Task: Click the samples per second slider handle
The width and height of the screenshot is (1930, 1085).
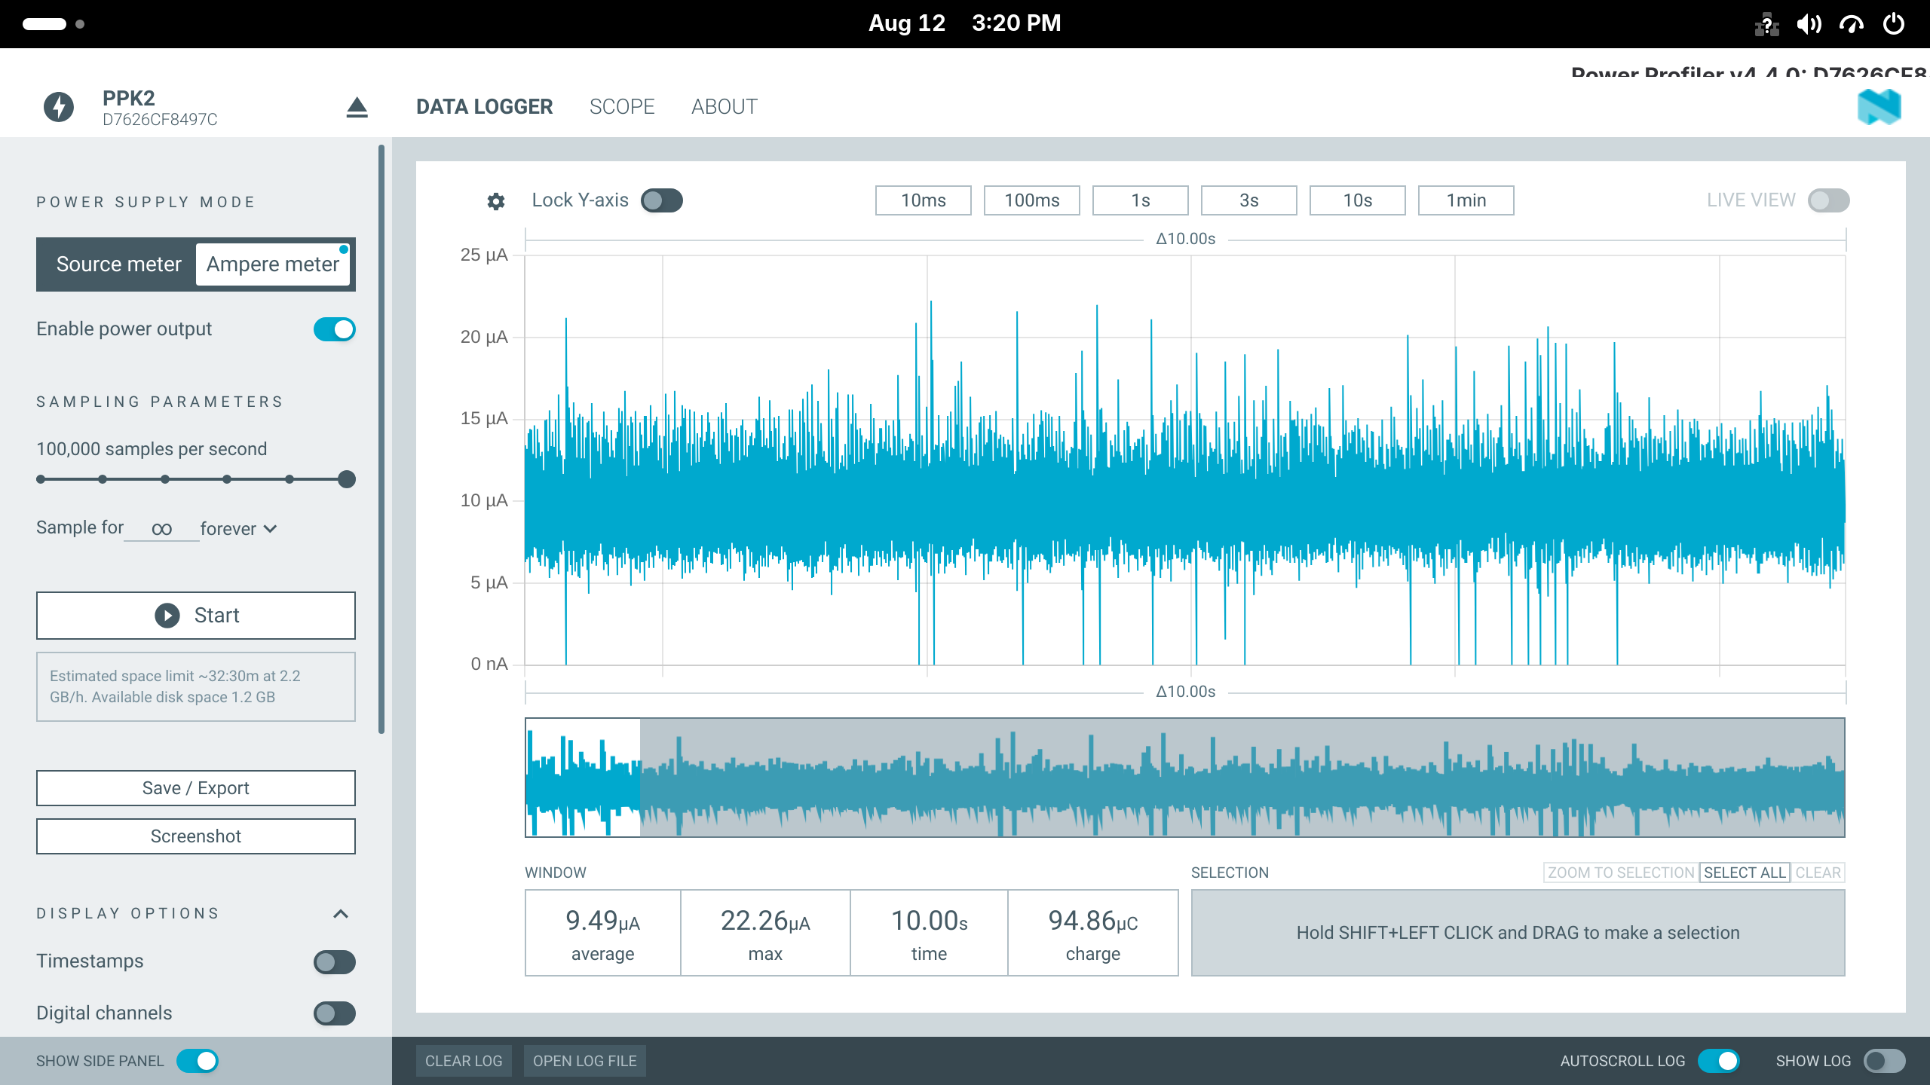Action: coord(347,479)
